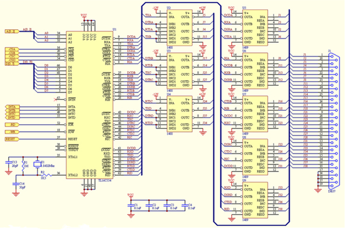Select decoupling capacitor C1
The width and height of the screenshot is (345, 231).
(x=131, y=206)
